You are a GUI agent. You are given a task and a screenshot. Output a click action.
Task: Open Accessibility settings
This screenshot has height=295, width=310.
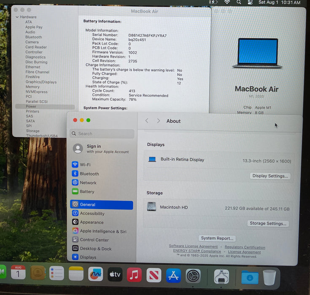coord(88,213)
